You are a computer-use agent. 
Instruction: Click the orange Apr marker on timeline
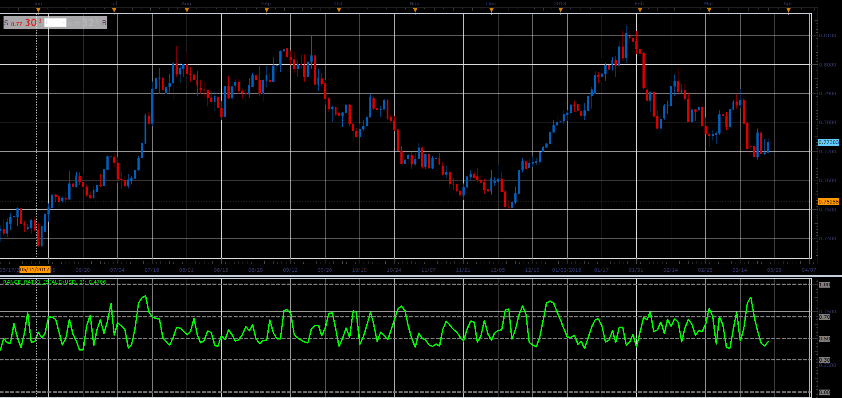click(788, 10)
